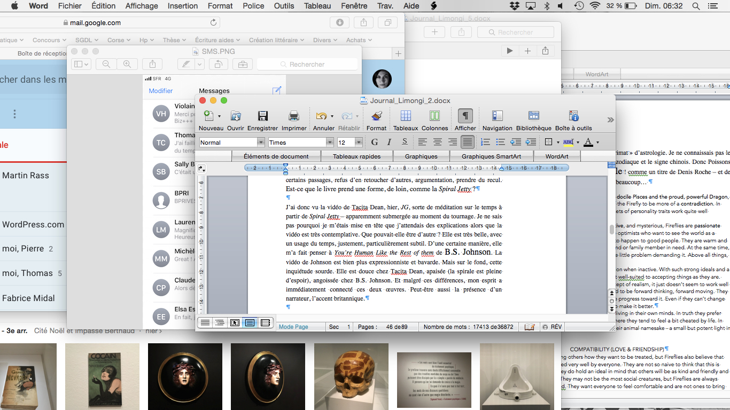Image resolution: width=730 pixels, height=410 pixels.
Task: Open the Insertion menu in menu bar
Action: (x=182, y=6)
